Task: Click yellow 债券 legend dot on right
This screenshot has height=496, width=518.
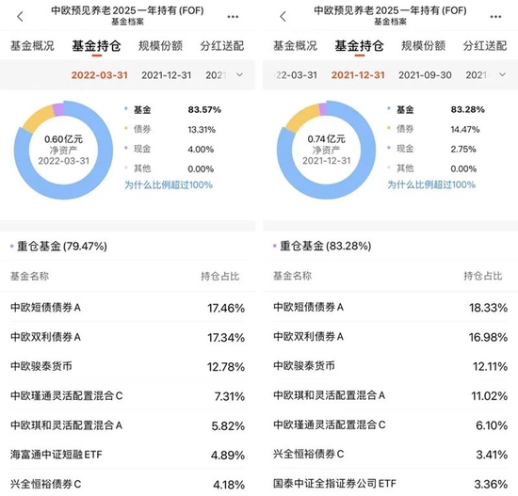Action: (x=389, y=128)
